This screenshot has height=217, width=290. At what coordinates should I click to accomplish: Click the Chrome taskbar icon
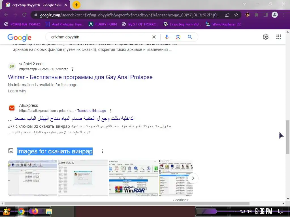(21, 211)
